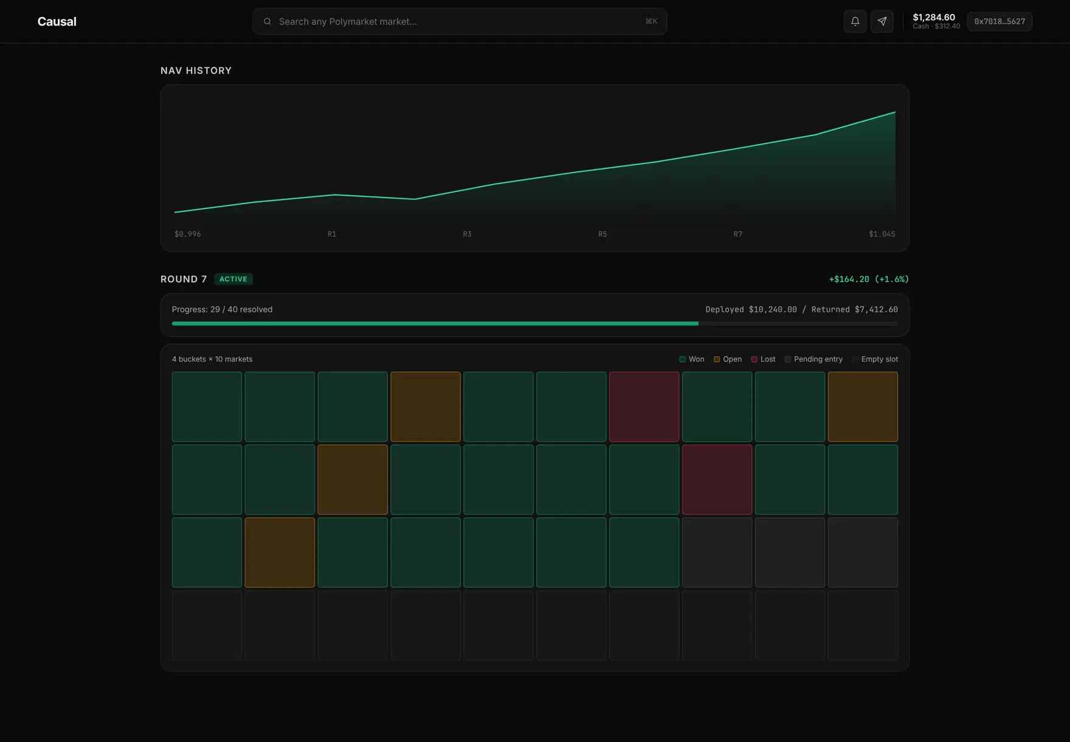1070x742 pixels.
Task: Click the Pending entry legend swatch
Action: [788, 359]
